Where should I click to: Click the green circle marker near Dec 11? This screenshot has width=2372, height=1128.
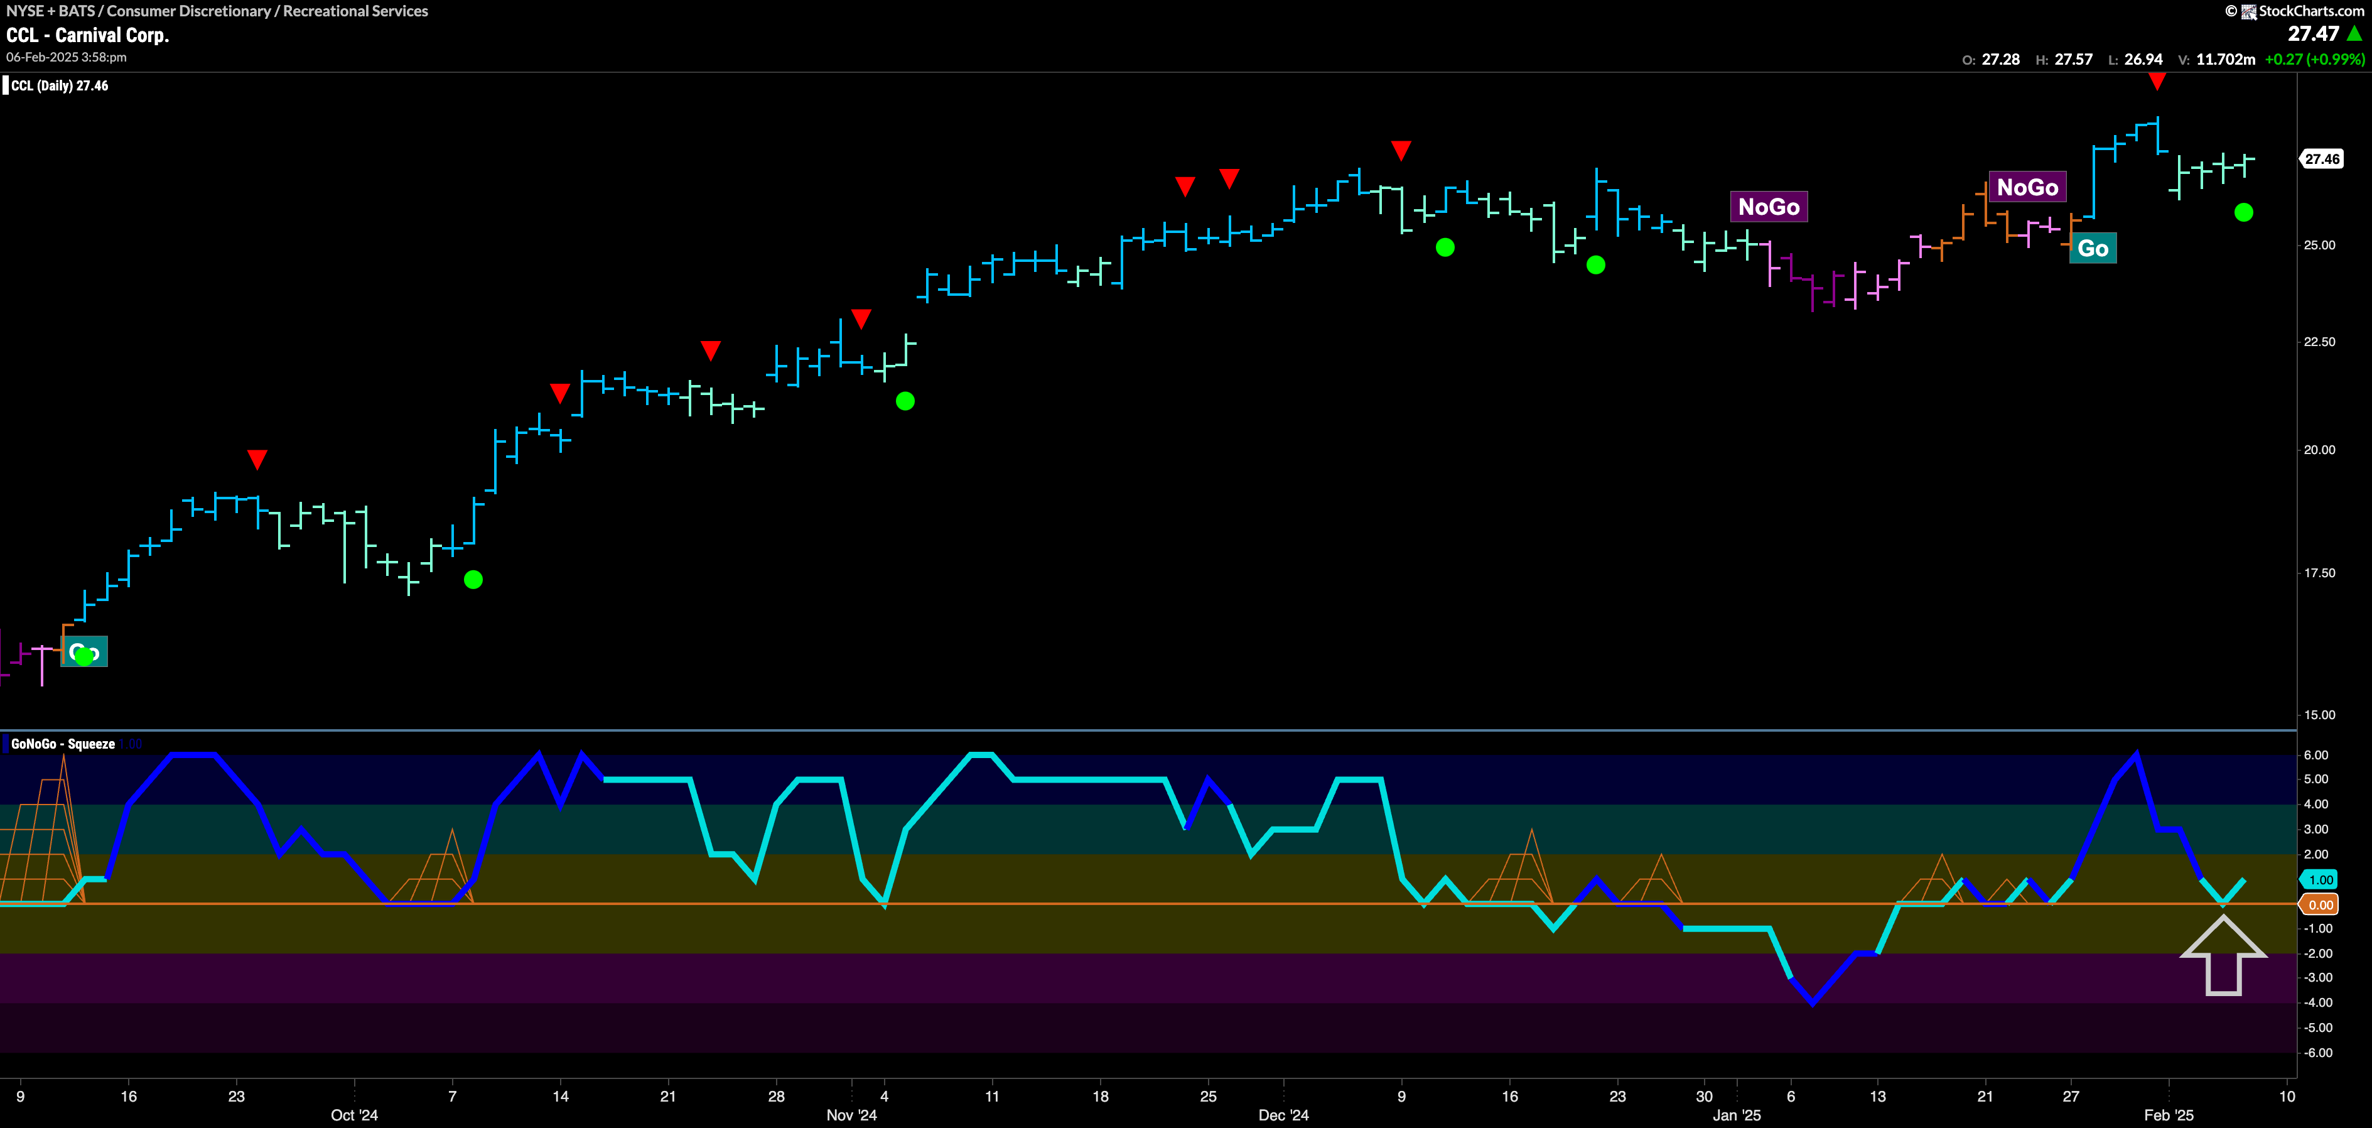(1445, 247)
